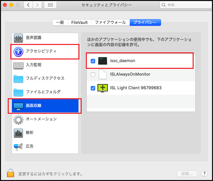This screenshot has height=181, width=213.
Task: Click the lock icon to make changes
Action: [x=10, y=173]
